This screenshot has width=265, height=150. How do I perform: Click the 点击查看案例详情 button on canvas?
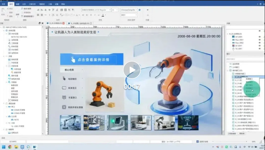click(92, 59)
